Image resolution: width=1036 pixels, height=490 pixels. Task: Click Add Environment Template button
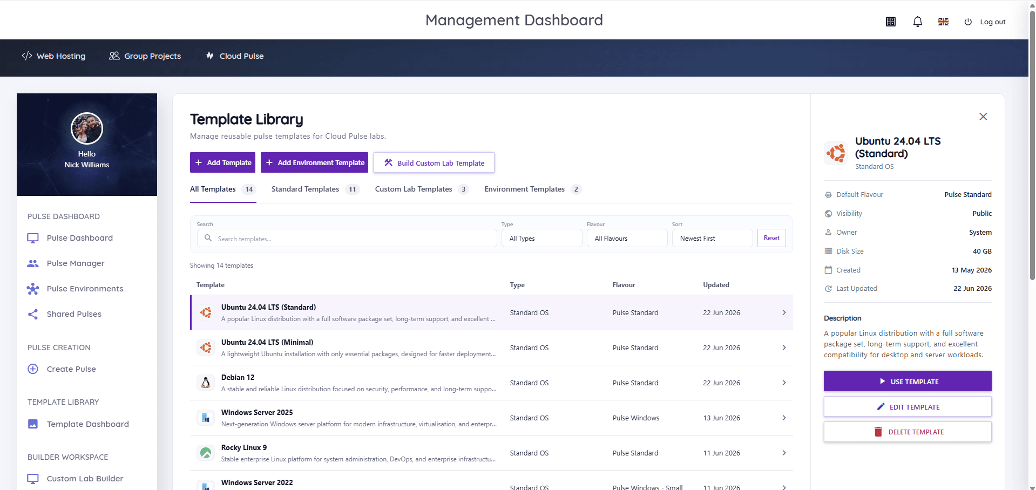pos(314,162)
